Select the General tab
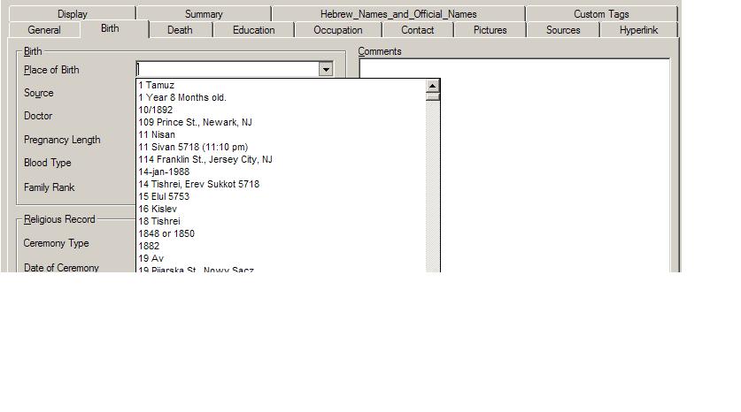The width and height of the screenshot is (741, 412). 44,30
